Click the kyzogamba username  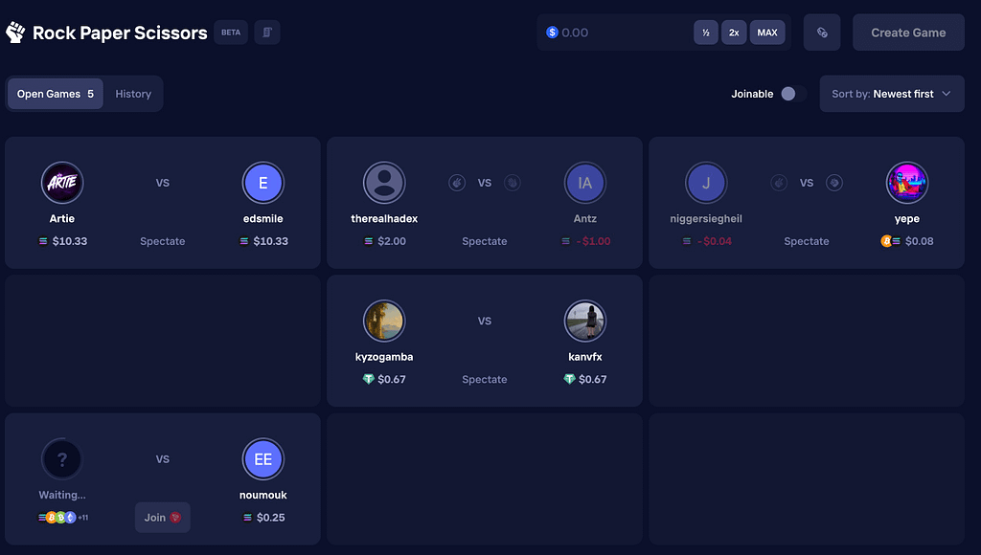pyautogui.click(x=384, y=357)
